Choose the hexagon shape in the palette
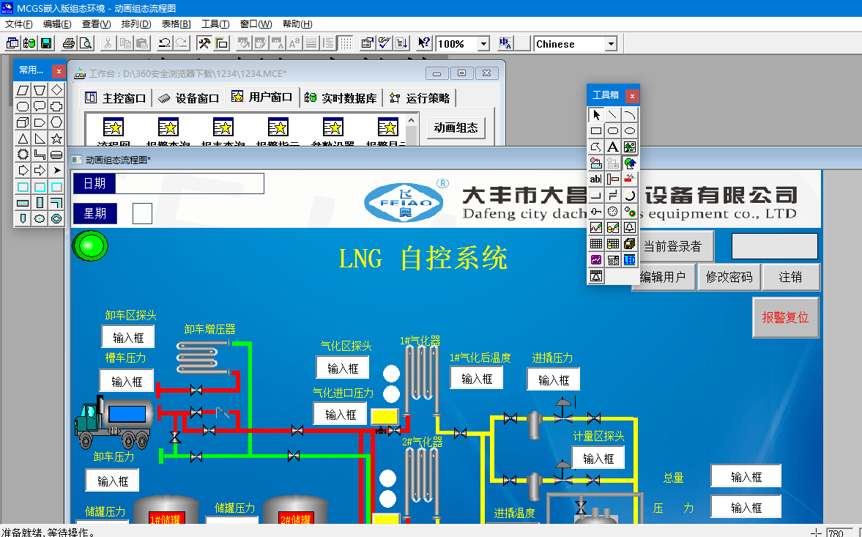Viewport: 862px width, 537px height. pyautogui.click(x=56, y=122)
